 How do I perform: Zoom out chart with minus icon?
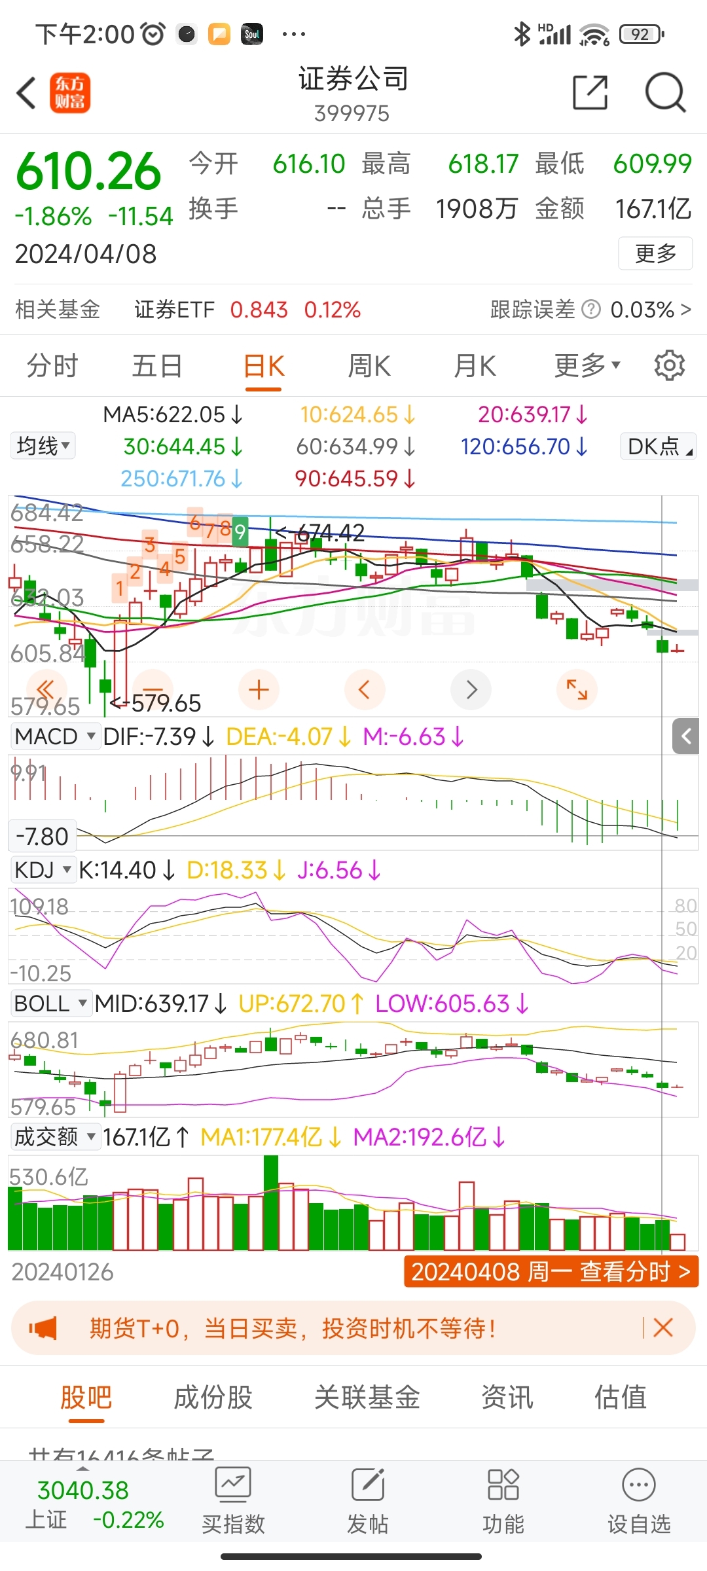click(x=153, y=689)
